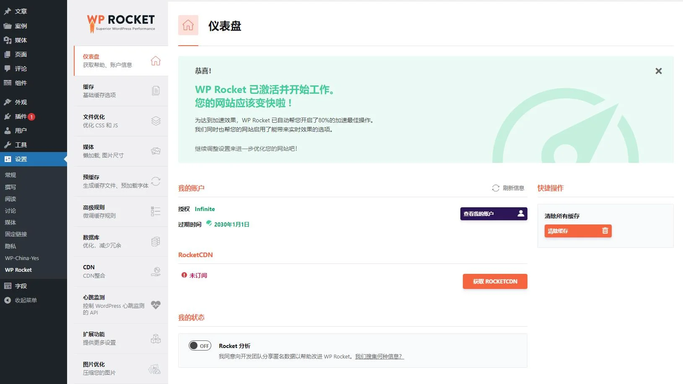Open the 我们搜集何种信息? link
The width and height of the screenshot is (683, 384).
click(379, 357)
